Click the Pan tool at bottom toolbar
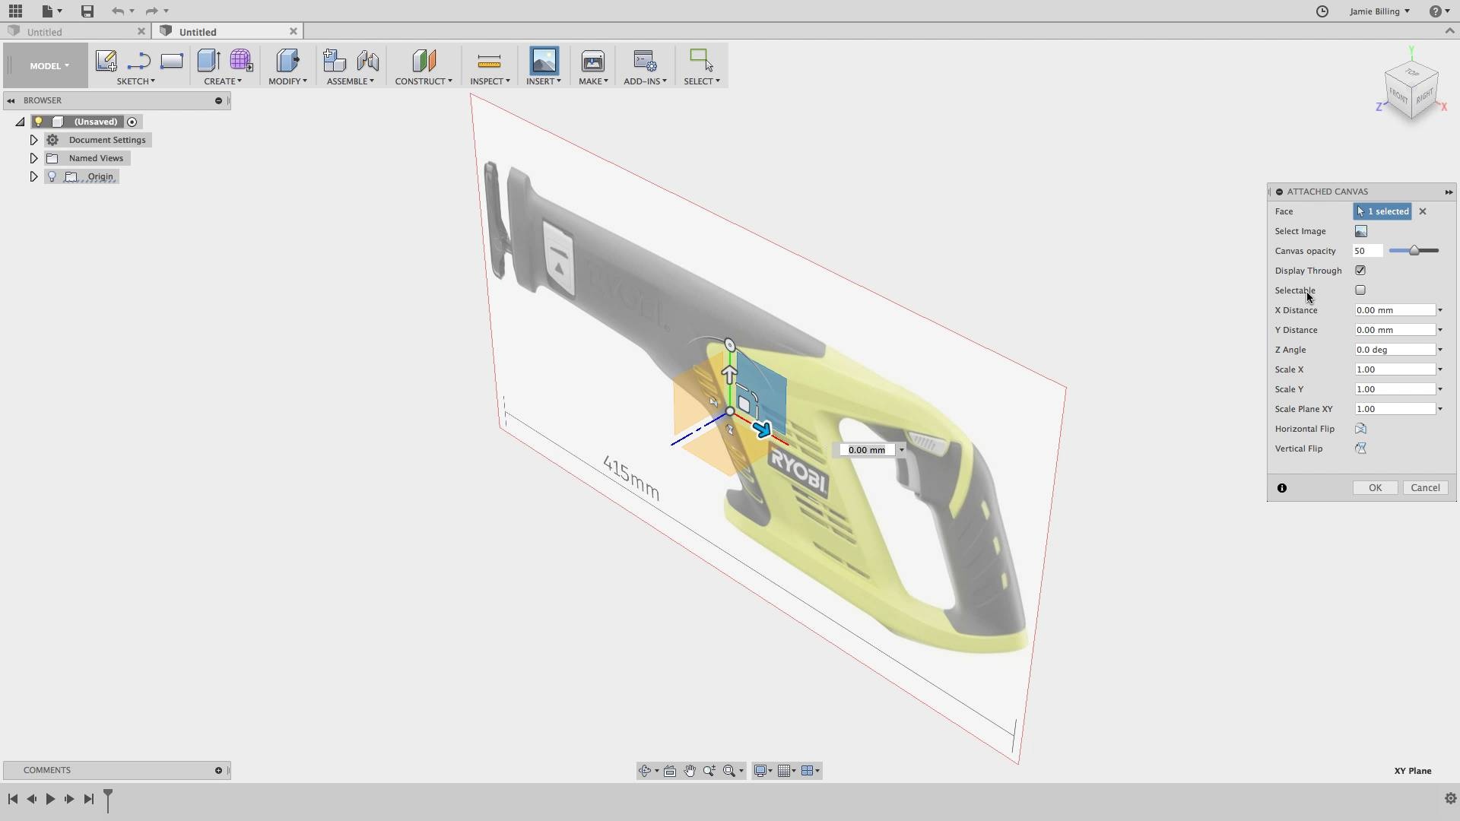Image resolution: width=1460 pixels, height=821 pixels. pyautogui.click(x=690, y=770)
